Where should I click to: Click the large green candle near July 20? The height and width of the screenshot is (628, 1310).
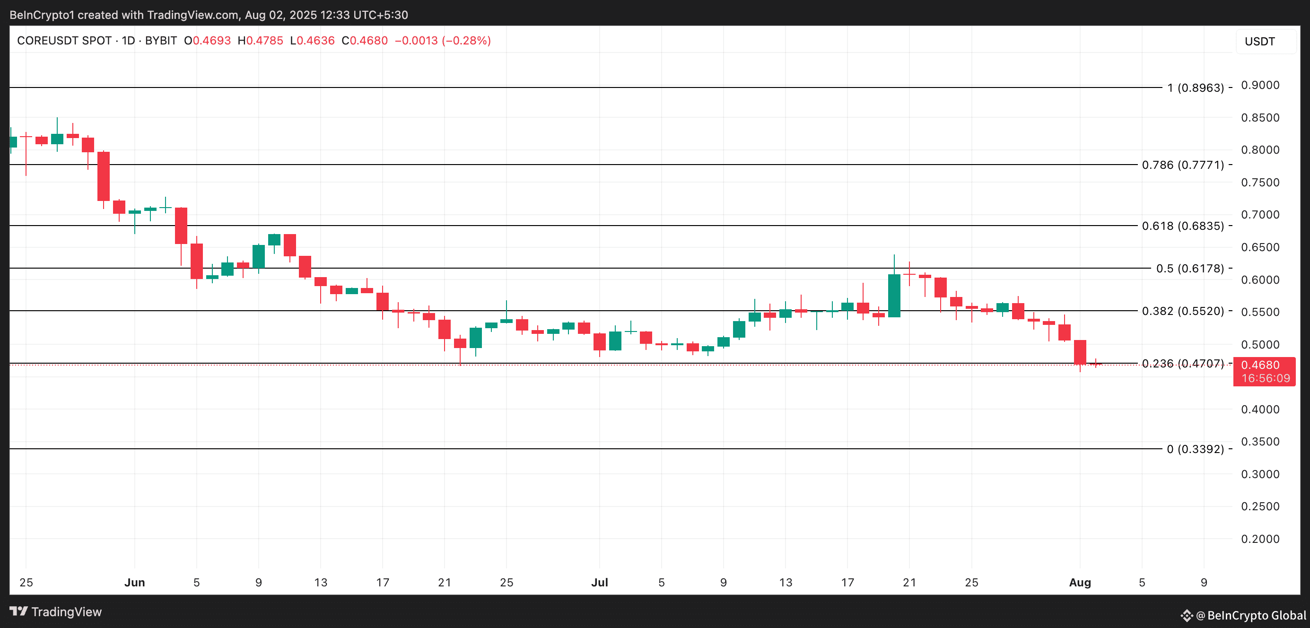(x=894, y=296)
